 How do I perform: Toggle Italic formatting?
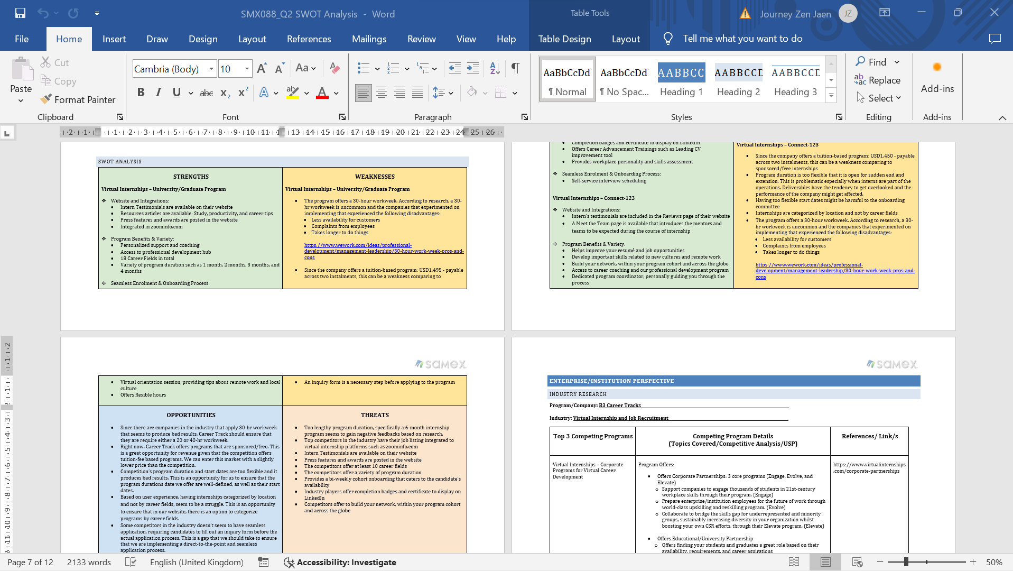[x=159, y=93]
